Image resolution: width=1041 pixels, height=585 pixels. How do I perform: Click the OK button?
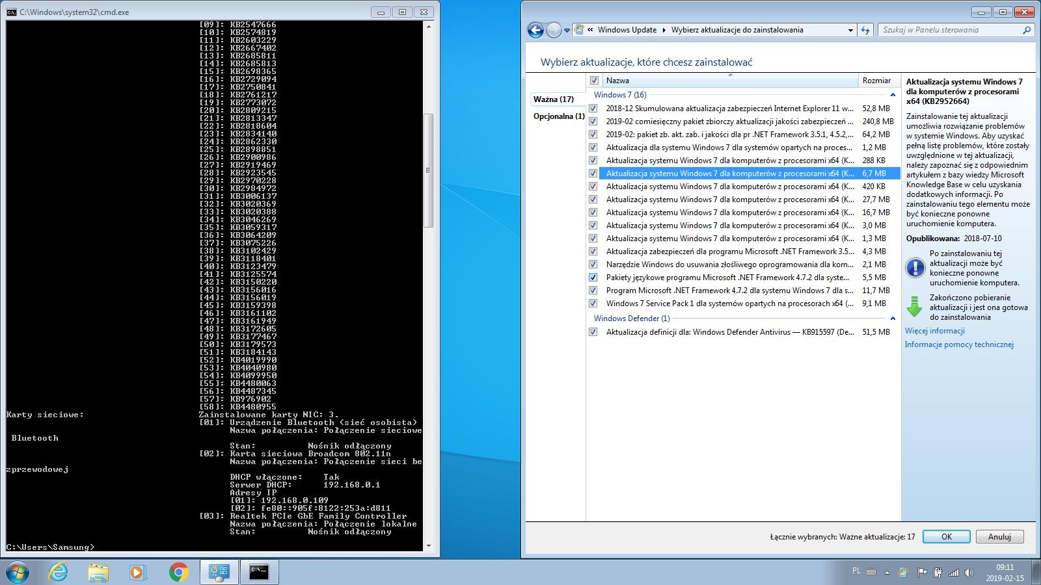946,536
